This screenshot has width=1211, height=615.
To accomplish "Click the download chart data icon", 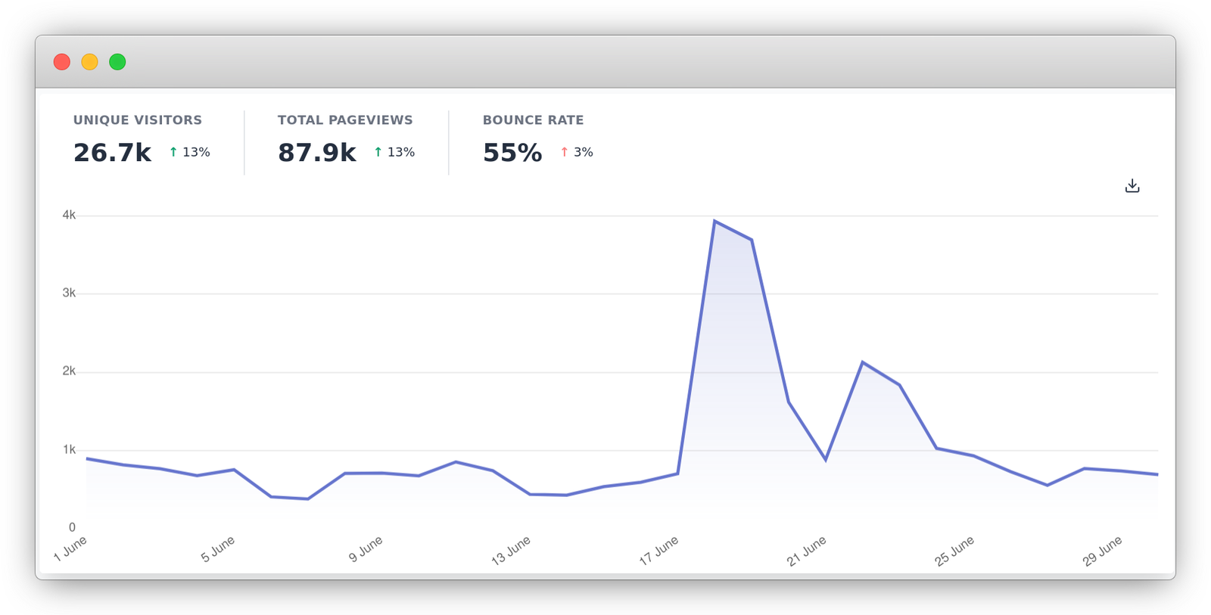I will 1132,186.
